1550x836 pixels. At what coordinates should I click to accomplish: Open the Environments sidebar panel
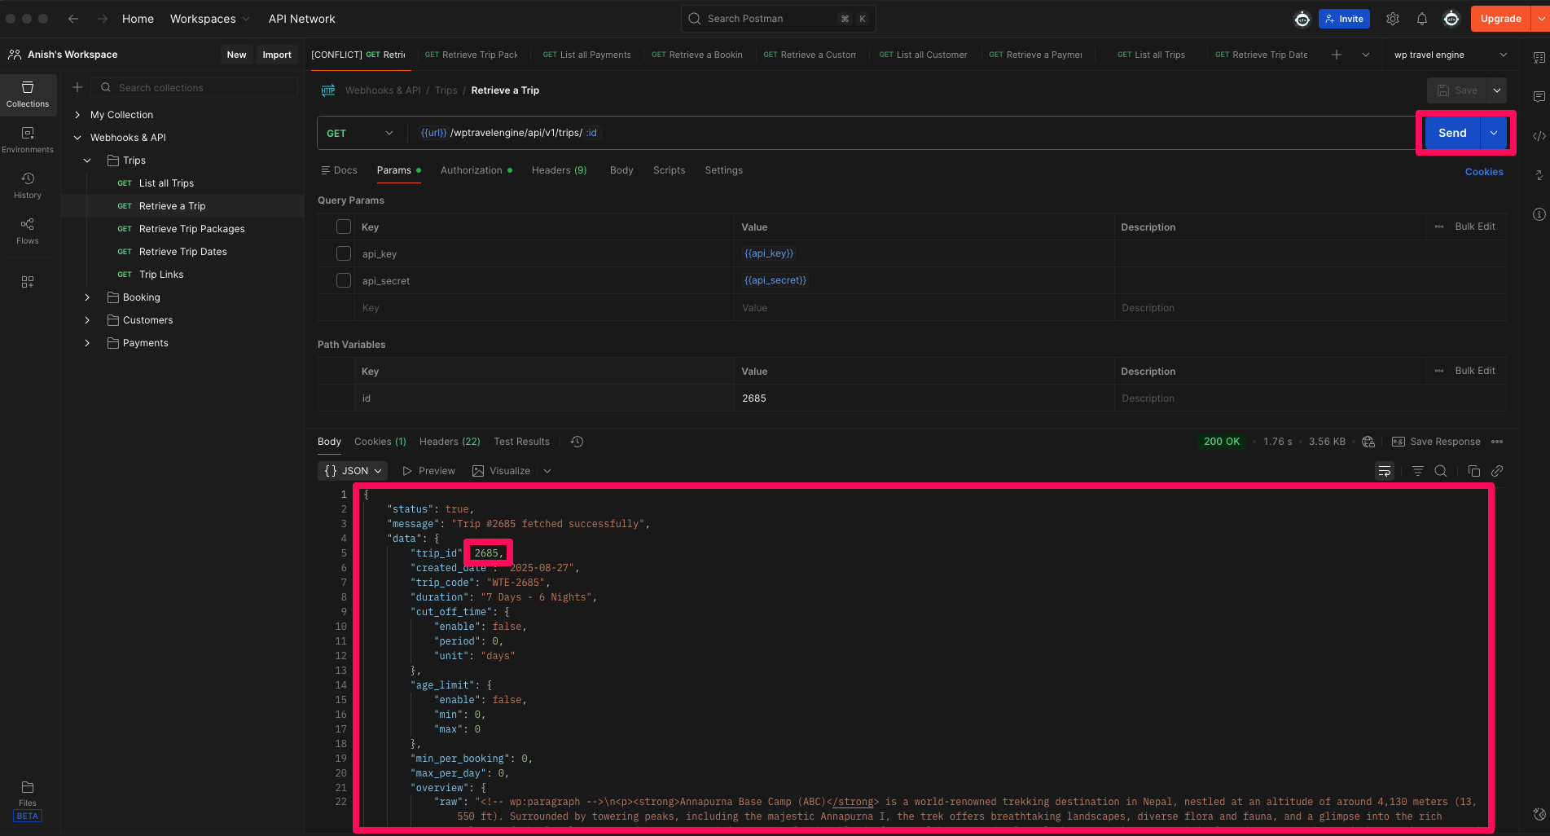(x=28, y=139)
